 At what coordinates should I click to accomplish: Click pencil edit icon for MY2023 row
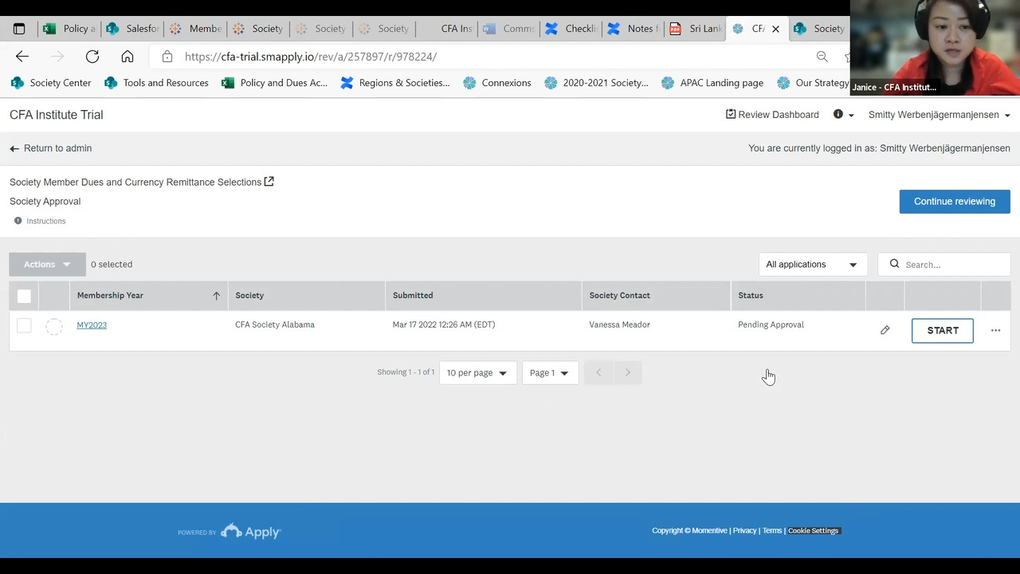coord(885,330)
